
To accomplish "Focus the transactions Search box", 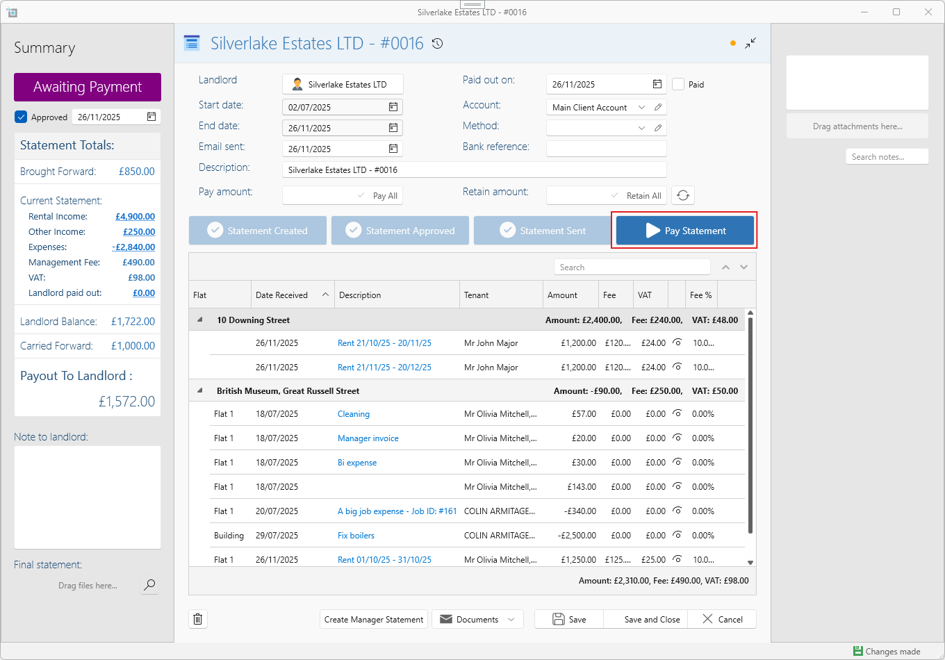I will pyautogui.click(x=632, y=267).
